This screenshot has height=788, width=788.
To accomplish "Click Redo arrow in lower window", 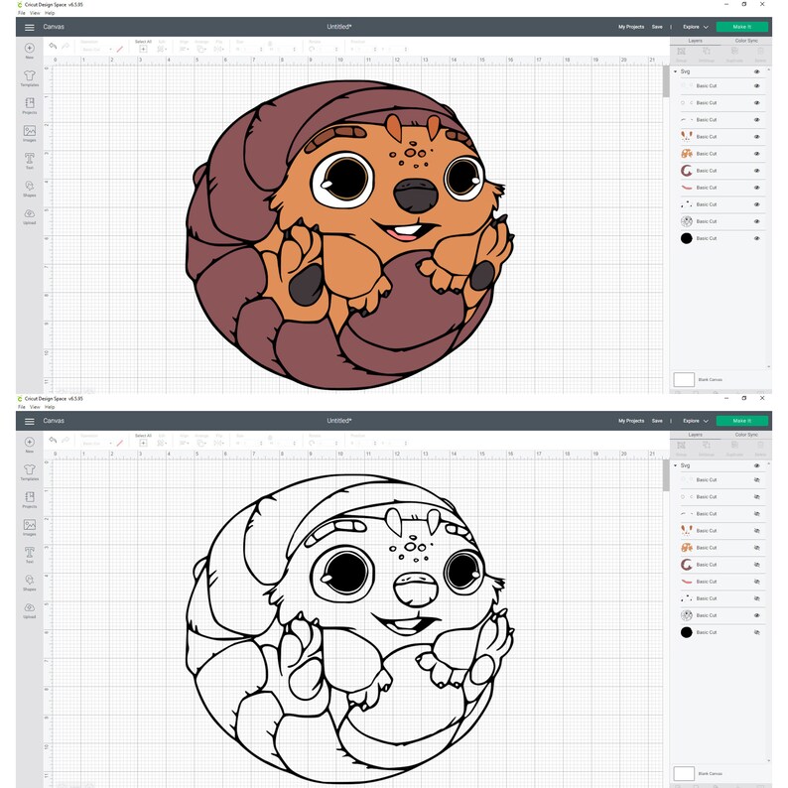I will click(x=66, y=441).
